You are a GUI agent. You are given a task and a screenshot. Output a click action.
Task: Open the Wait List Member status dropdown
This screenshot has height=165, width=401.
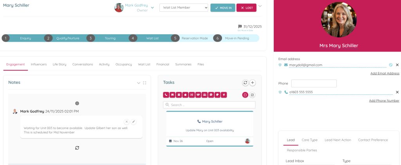point(184,8)
